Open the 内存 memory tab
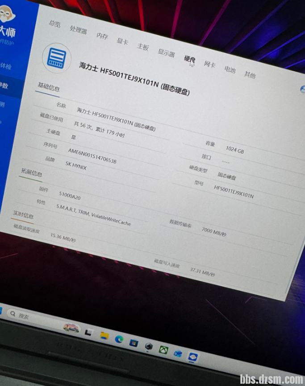The height and width of the screenshot is (386, 305). (x=102, y=36)
